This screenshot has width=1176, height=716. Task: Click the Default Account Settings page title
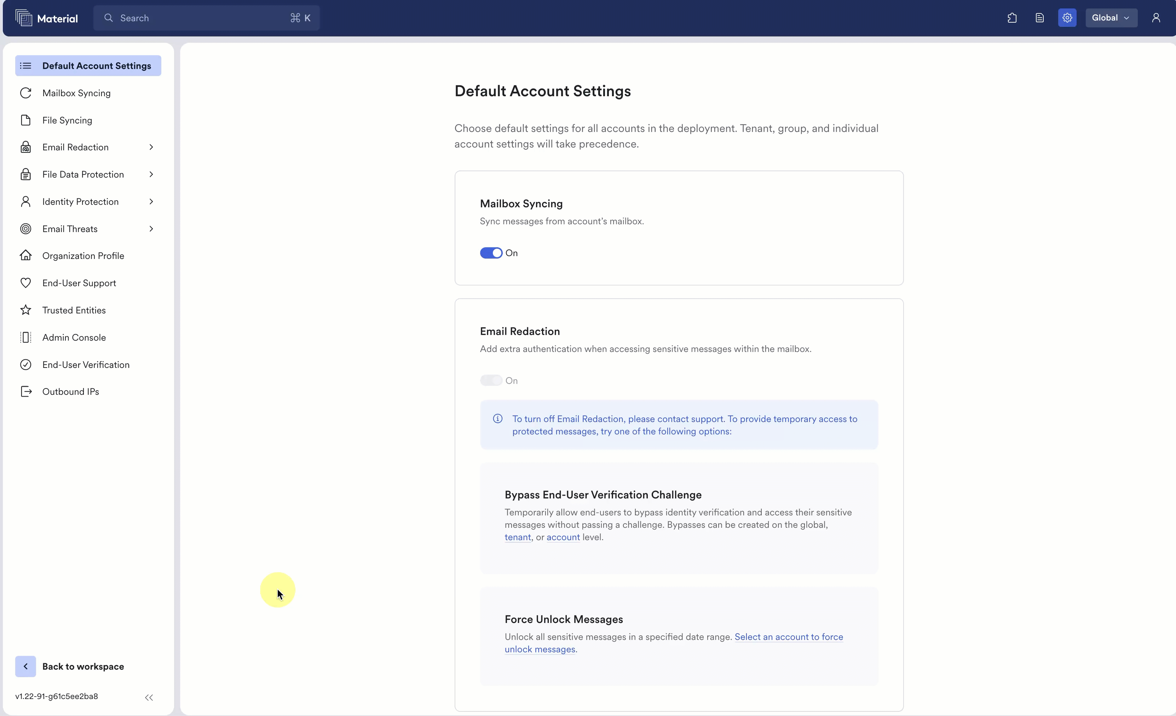(x=543, y=91)
